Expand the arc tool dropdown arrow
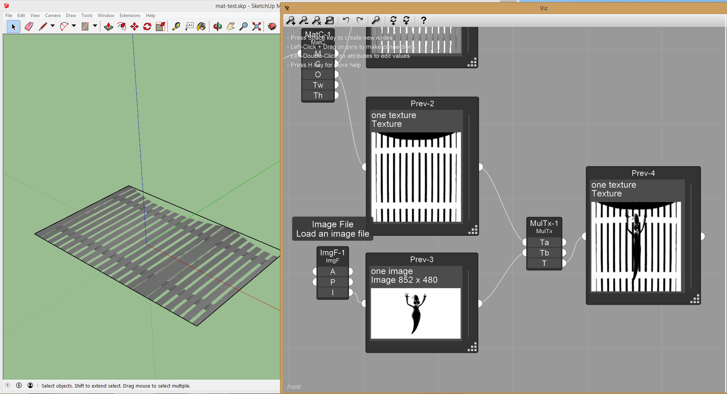727x394 pixels. (x=74, y=26)
